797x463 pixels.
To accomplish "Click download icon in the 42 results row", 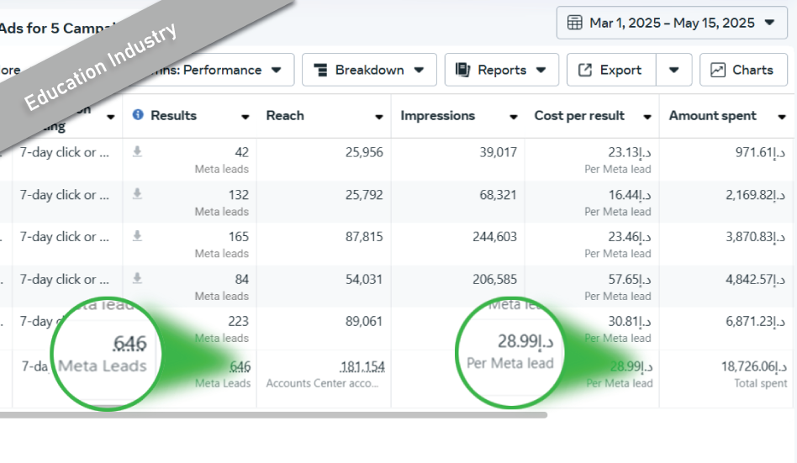I will click(x=137, y=152).
